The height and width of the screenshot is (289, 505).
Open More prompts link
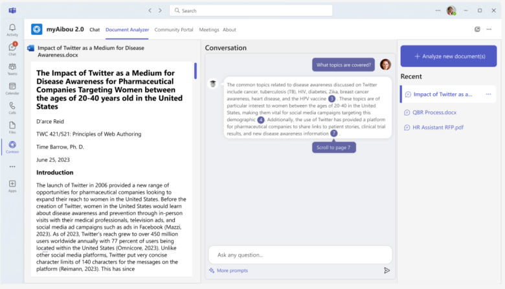pos(229,271)
